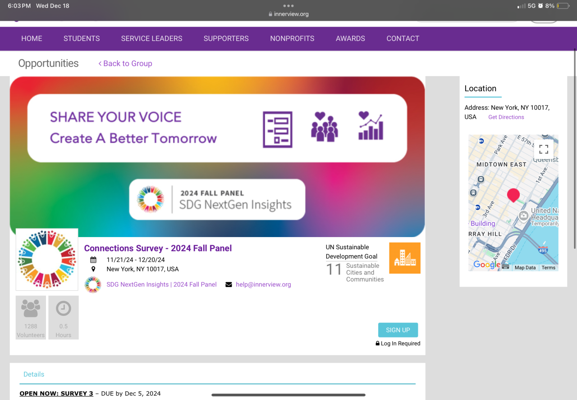Click CONTACT in the navigation bar
The height and width of the screenshot is (400, 577).
coord(403,39)
